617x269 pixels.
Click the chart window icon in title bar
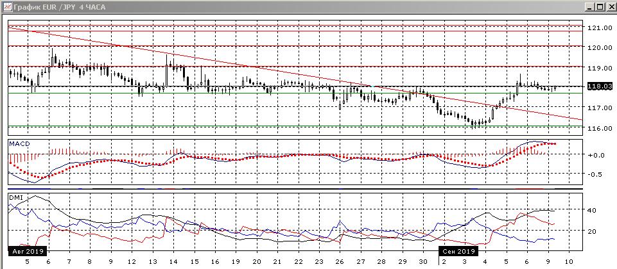tap(6, 6)
